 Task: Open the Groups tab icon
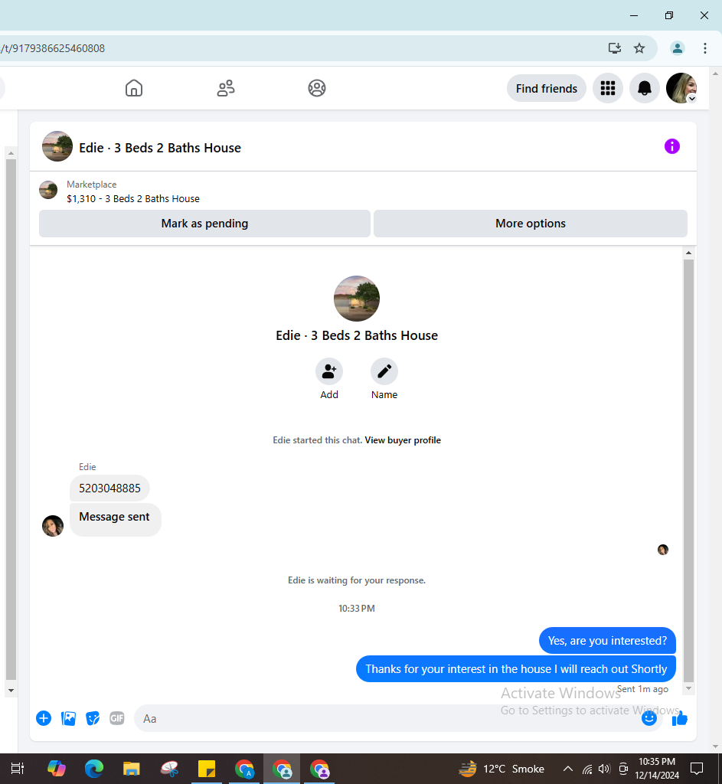pyautogui.click(x=316, y=88)
